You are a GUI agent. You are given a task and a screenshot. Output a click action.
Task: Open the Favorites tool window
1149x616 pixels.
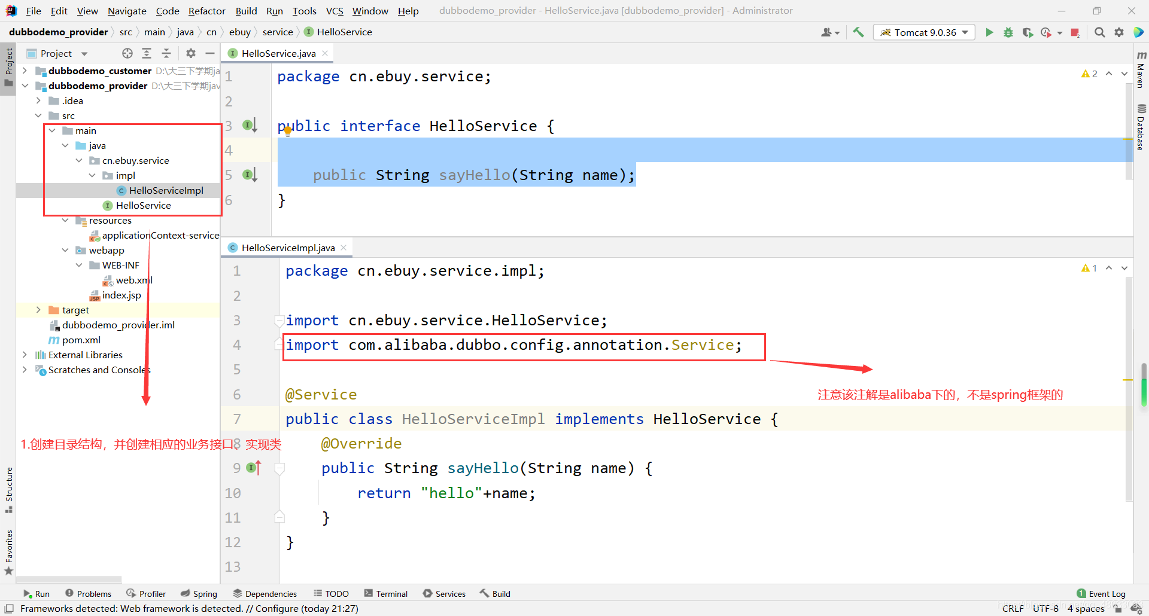(8, 552)
